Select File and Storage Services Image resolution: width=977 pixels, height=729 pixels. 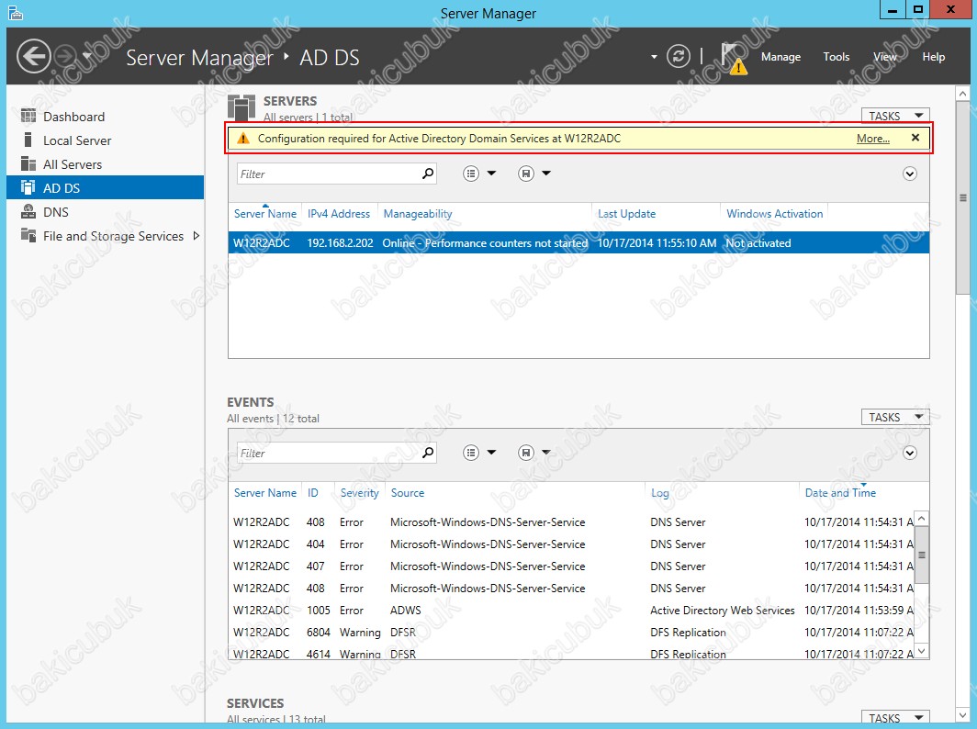pos(106,236)
